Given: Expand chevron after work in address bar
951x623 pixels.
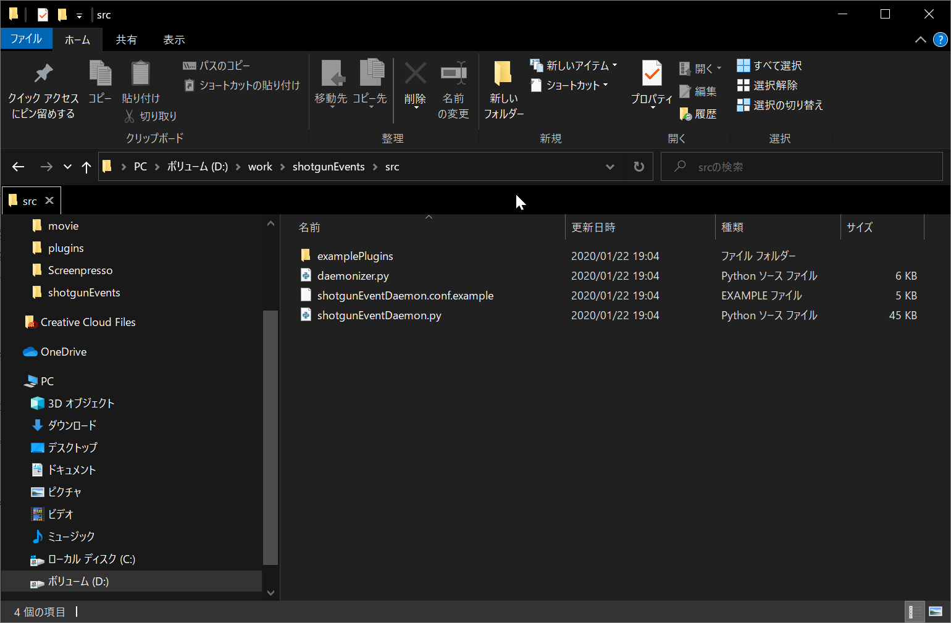Looking at the screenshot, I should tap(282, 167).
